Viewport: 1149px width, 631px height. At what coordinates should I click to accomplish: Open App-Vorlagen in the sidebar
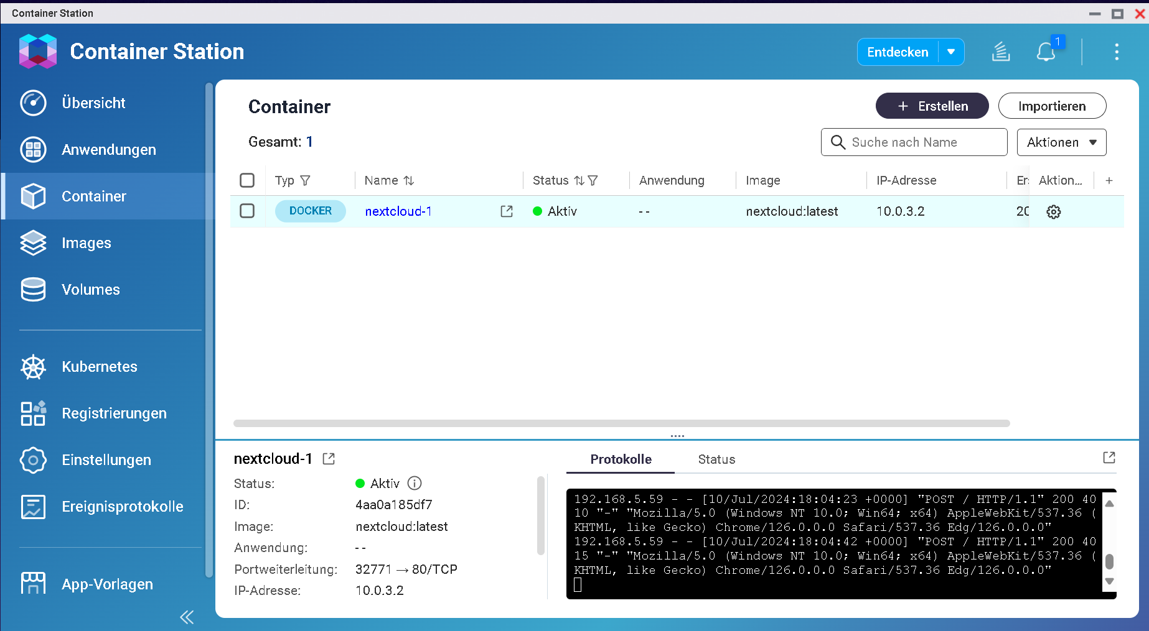point(107,584)
